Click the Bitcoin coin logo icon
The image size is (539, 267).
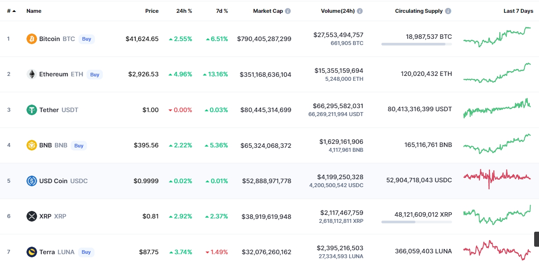(x=31, y=39)
